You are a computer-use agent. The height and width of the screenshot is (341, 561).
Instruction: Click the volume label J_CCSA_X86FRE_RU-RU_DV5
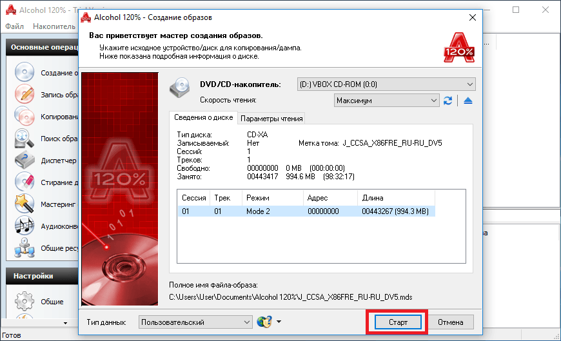[x=392, y=143]
